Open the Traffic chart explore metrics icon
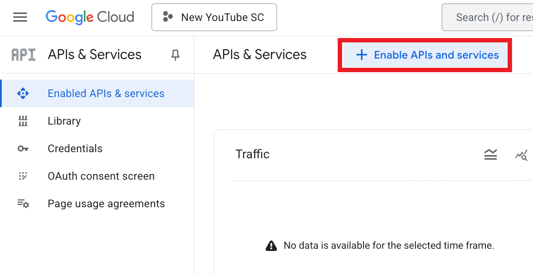 (x=521, y=155)
